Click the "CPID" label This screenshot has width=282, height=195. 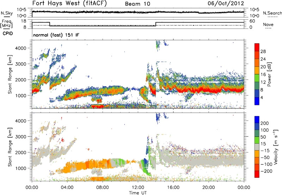[x=8, y=33]
